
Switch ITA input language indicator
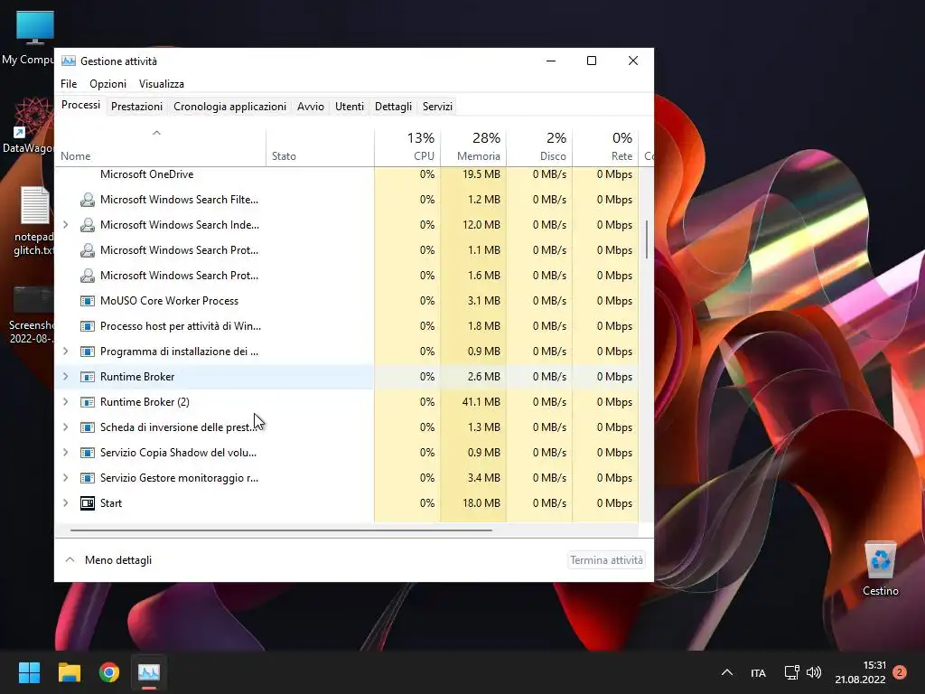click(758, 672)
